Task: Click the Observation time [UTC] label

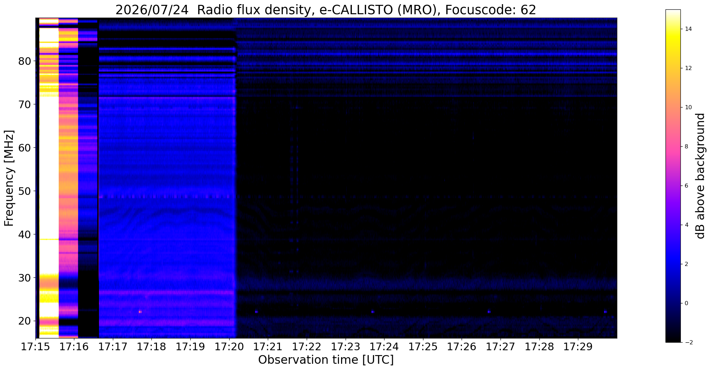Action: [x=326, y=360]
